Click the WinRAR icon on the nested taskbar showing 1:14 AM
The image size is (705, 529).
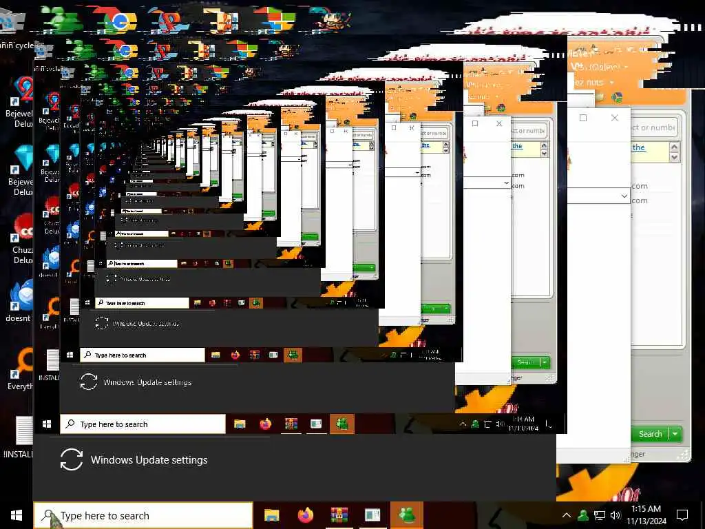click(x=291, y=424)
